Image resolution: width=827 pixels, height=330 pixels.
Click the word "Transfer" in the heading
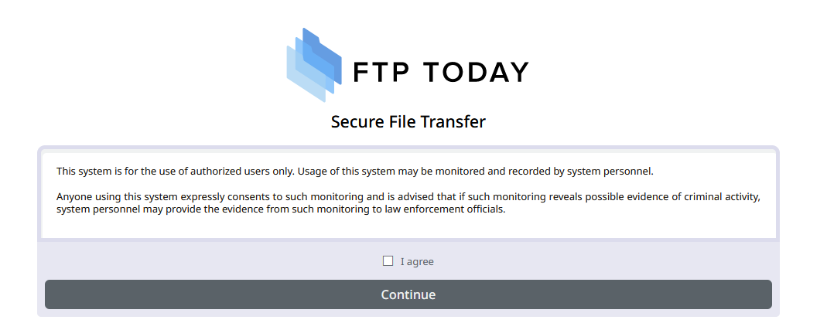coord(453,122)
